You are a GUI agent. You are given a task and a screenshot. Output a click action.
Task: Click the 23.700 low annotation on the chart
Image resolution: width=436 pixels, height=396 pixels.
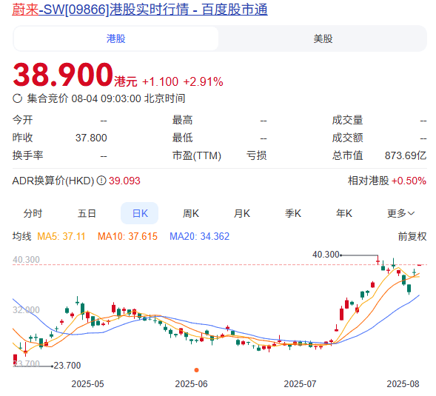(67, 366)
